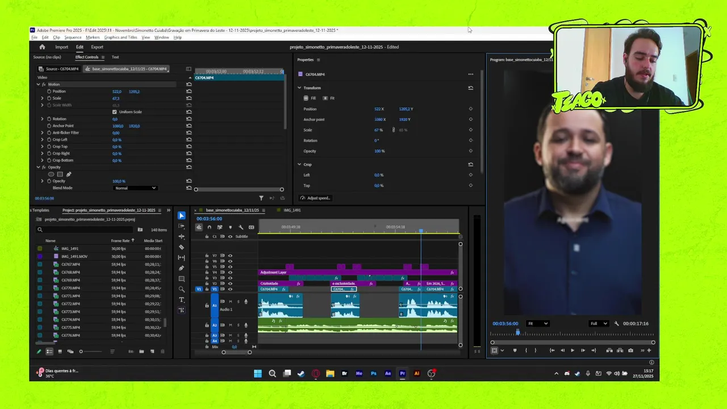Screen dimensions: 727x409
Task: Open the Blend Mode Normal dropdown
Action: 135,188
